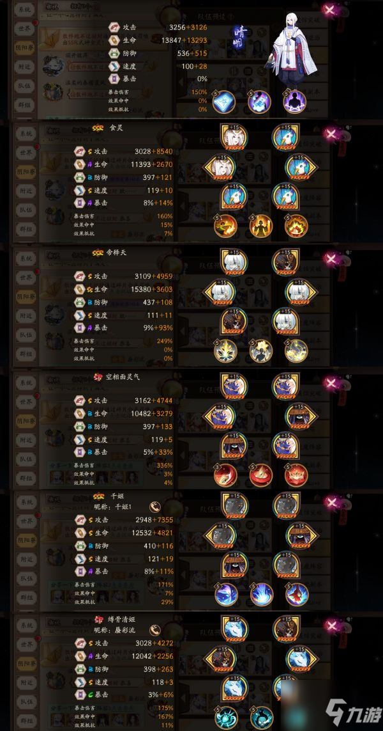The width and height of the screenshot is (383, 731).
Task: Tap the phone icon beside nickname 千姬1
Action: click(x=155, y=507)
